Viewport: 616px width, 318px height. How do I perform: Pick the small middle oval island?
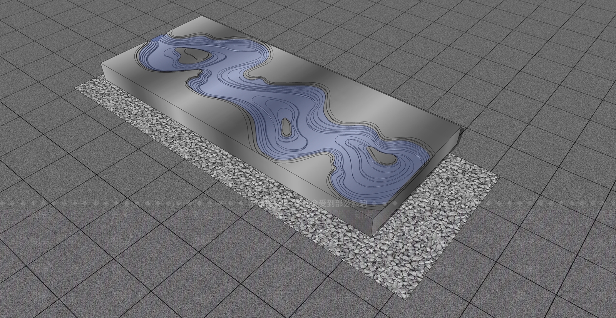click(286, 127)
